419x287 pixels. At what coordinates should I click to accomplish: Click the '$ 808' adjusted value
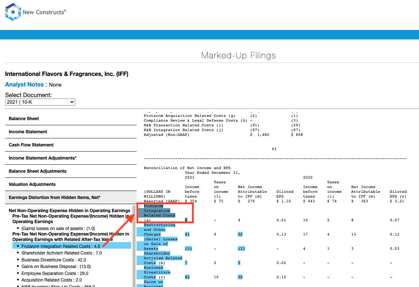pyautogui.click(x=297, y=135)
